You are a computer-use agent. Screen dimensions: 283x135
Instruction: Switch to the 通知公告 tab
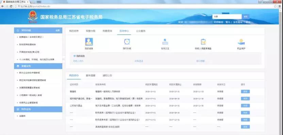click(107, 75)
